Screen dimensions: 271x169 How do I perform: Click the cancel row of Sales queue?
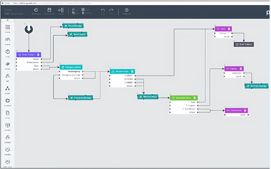[223, 37]
